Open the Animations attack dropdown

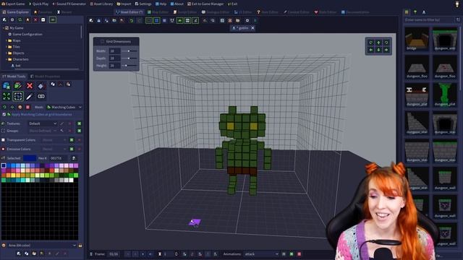coord(261,254)
